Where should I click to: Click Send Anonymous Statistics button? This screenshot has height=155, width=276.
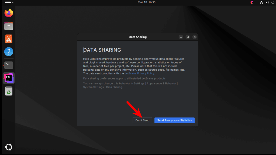coord(174,120)
